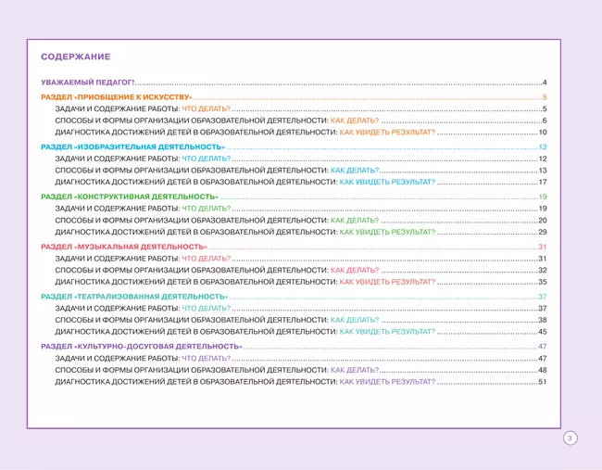This screenshot has width=602, height=470.
Task: Select the «Как увидеть результат?» entry for page 35
Action: click(x=387, y=282)
